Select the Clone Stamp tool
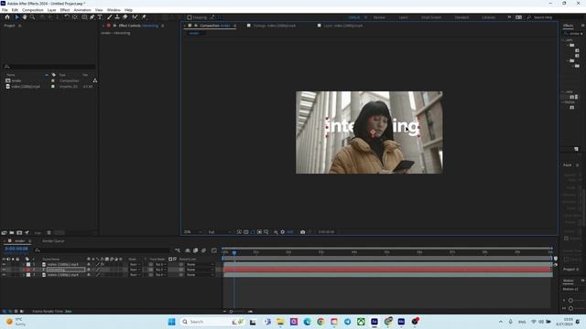Viewport: 586px width, 329px height. 117,17
